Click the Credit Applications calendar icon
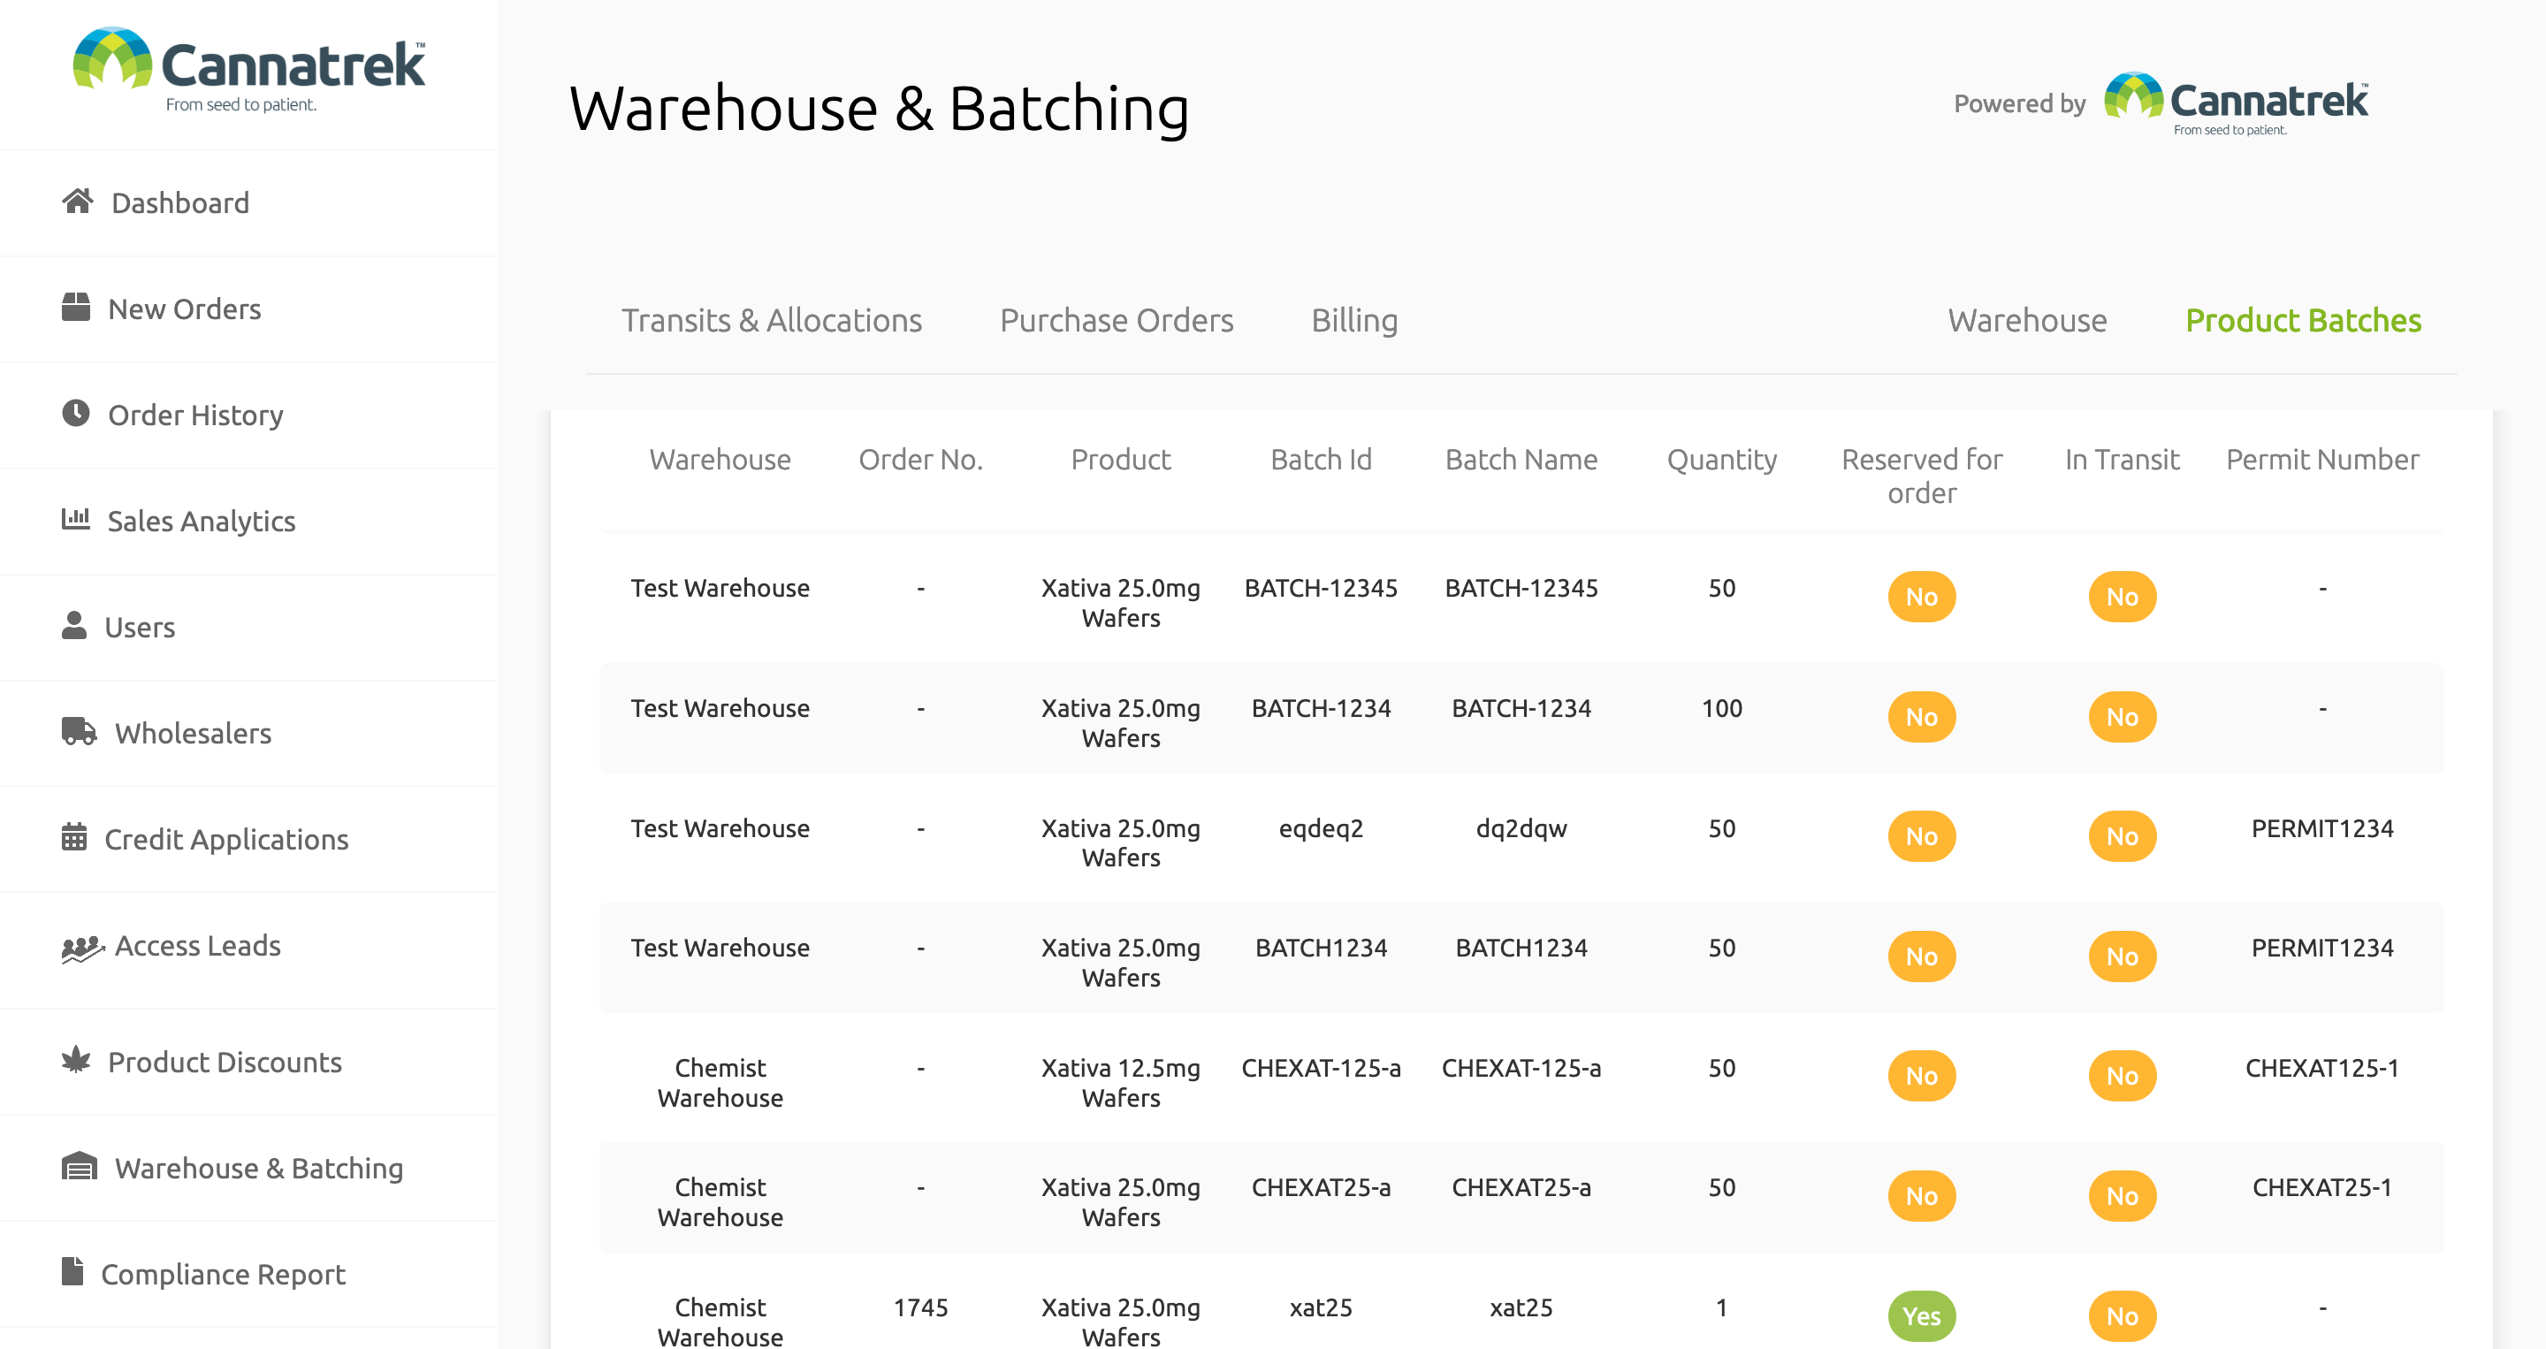Image resolution: width=2546 pixels, height=1349 pixels. pos(74,836)
